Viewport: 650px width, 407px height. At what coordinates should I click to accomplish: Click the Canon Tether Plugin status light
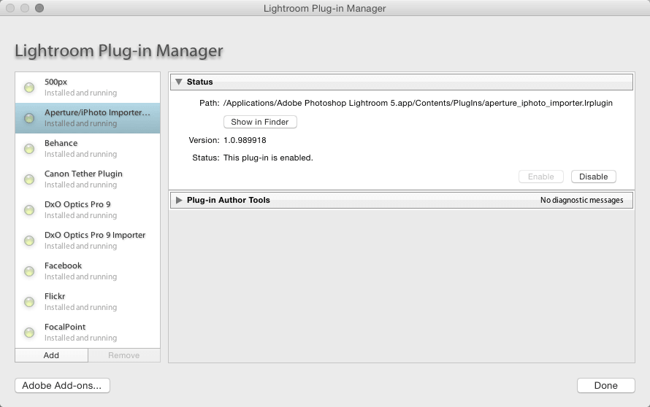coord(29,179)
